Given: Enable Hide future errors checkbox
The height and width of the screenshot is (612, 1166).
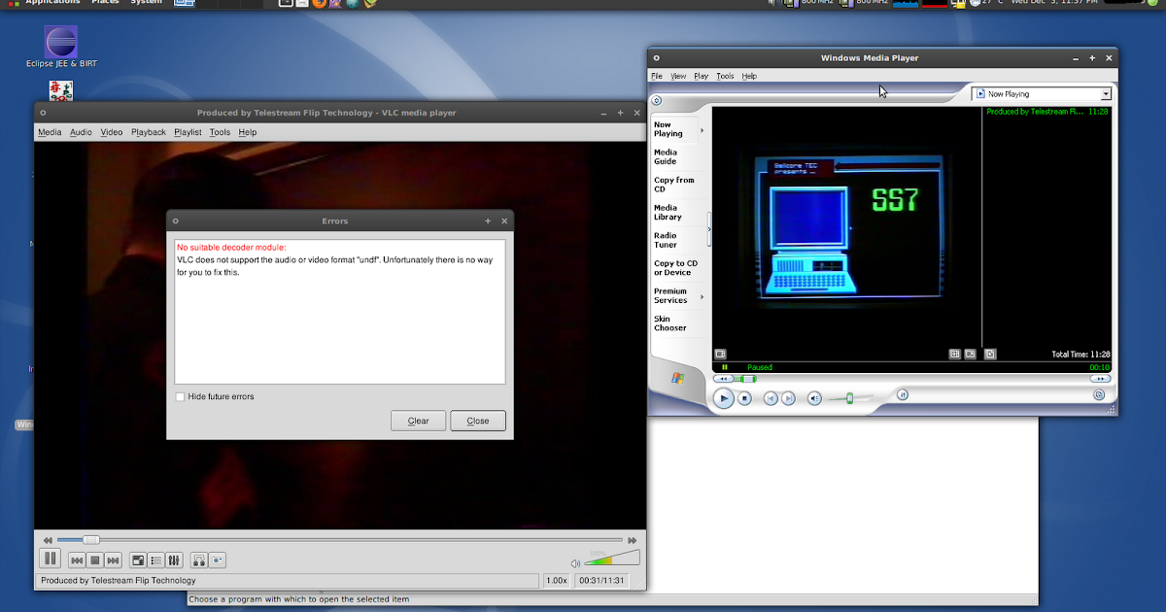Looking at the screenshot, I should point(180,396).
